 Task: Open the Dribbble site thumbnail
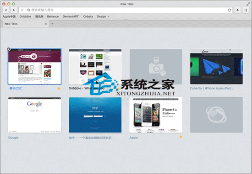point(95,67)
